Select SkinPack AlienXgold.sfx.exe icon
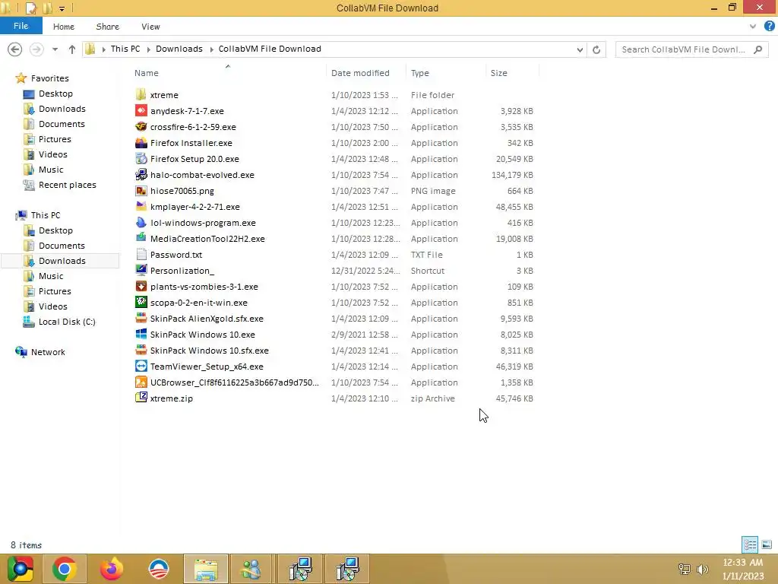The height and width of the screenshot is (584, 778). pos(141,319)
